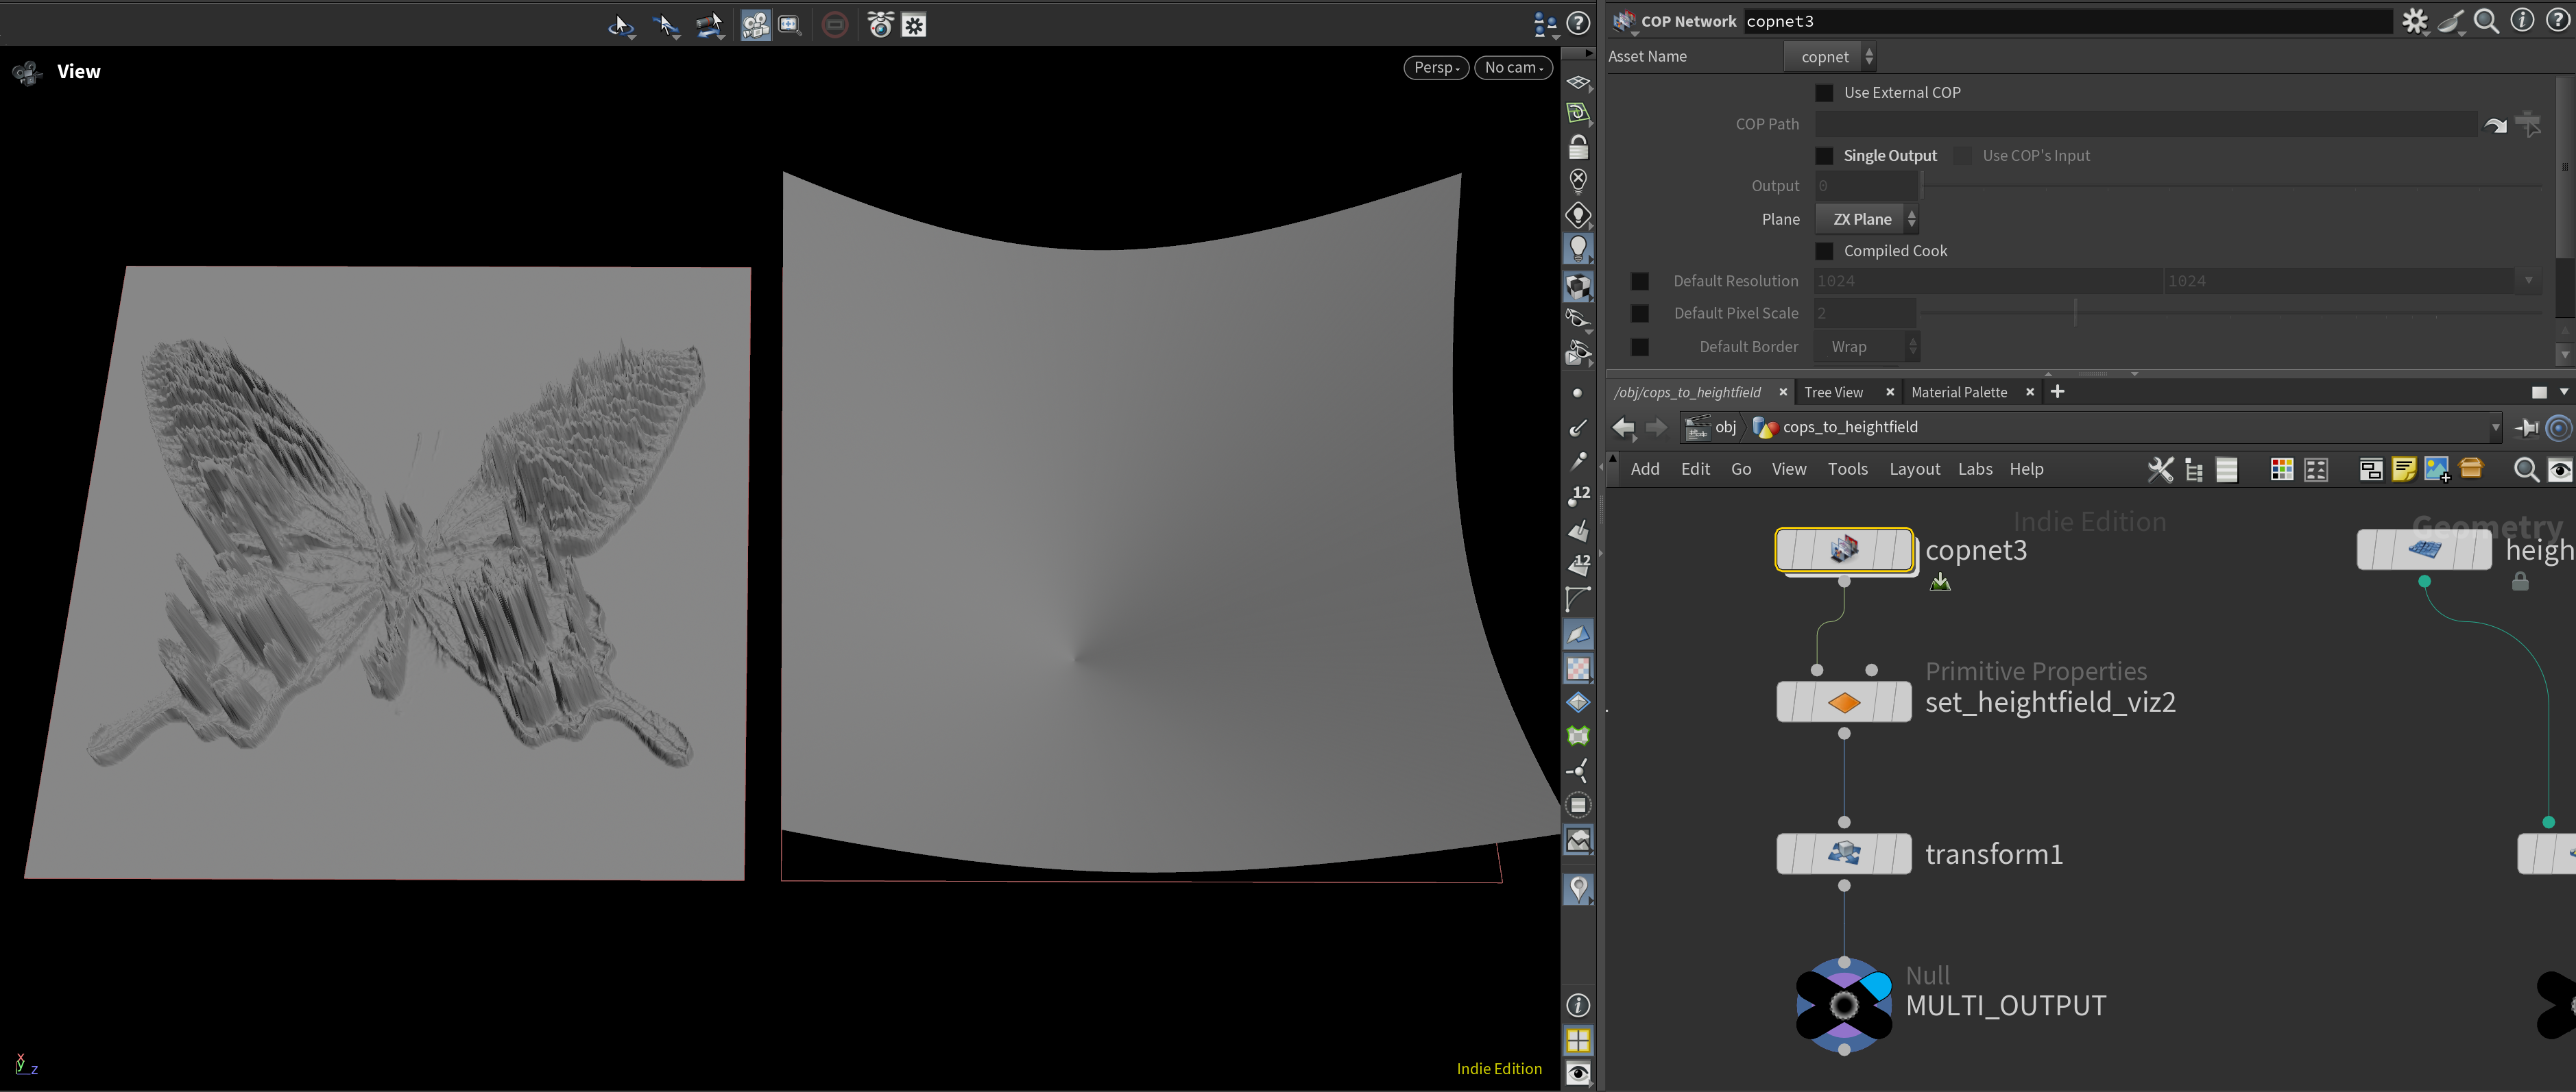
Task: Click the copnet3 node icon
Action: [1844, 549]
